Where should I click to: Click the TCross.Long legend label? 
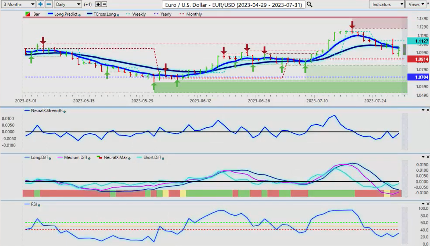105,14
